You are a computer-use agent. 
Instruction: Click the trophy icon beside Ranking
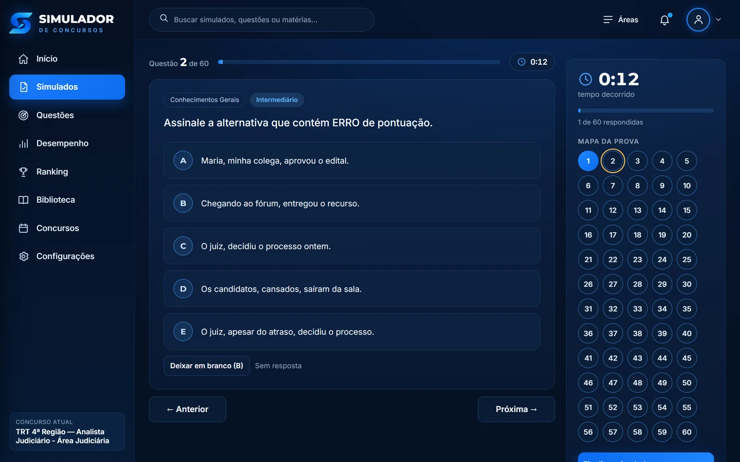24,172
